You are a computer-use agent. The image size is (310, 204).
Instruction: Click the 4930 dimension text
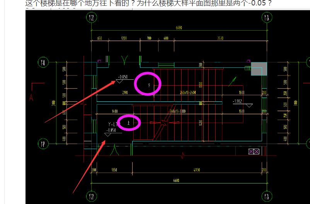196,170
